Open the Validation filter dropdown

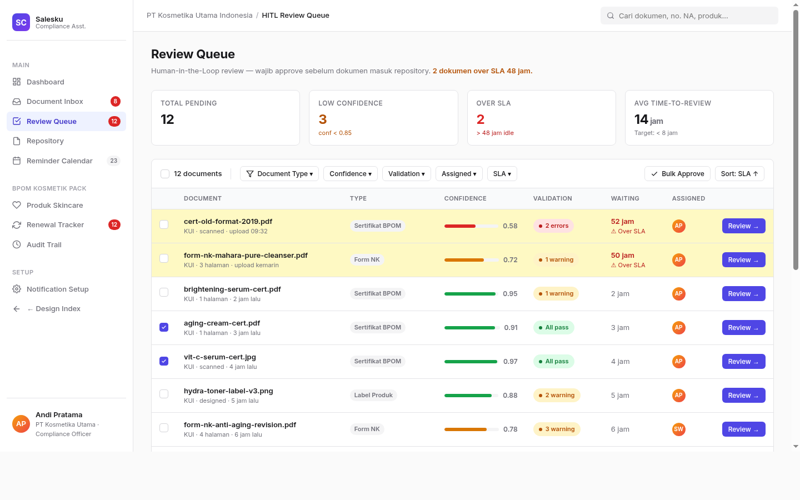[407, 174]
